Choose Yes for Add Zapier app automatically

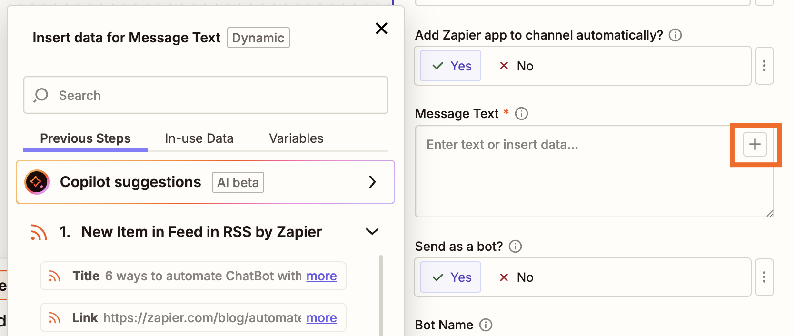pos(450,66)
